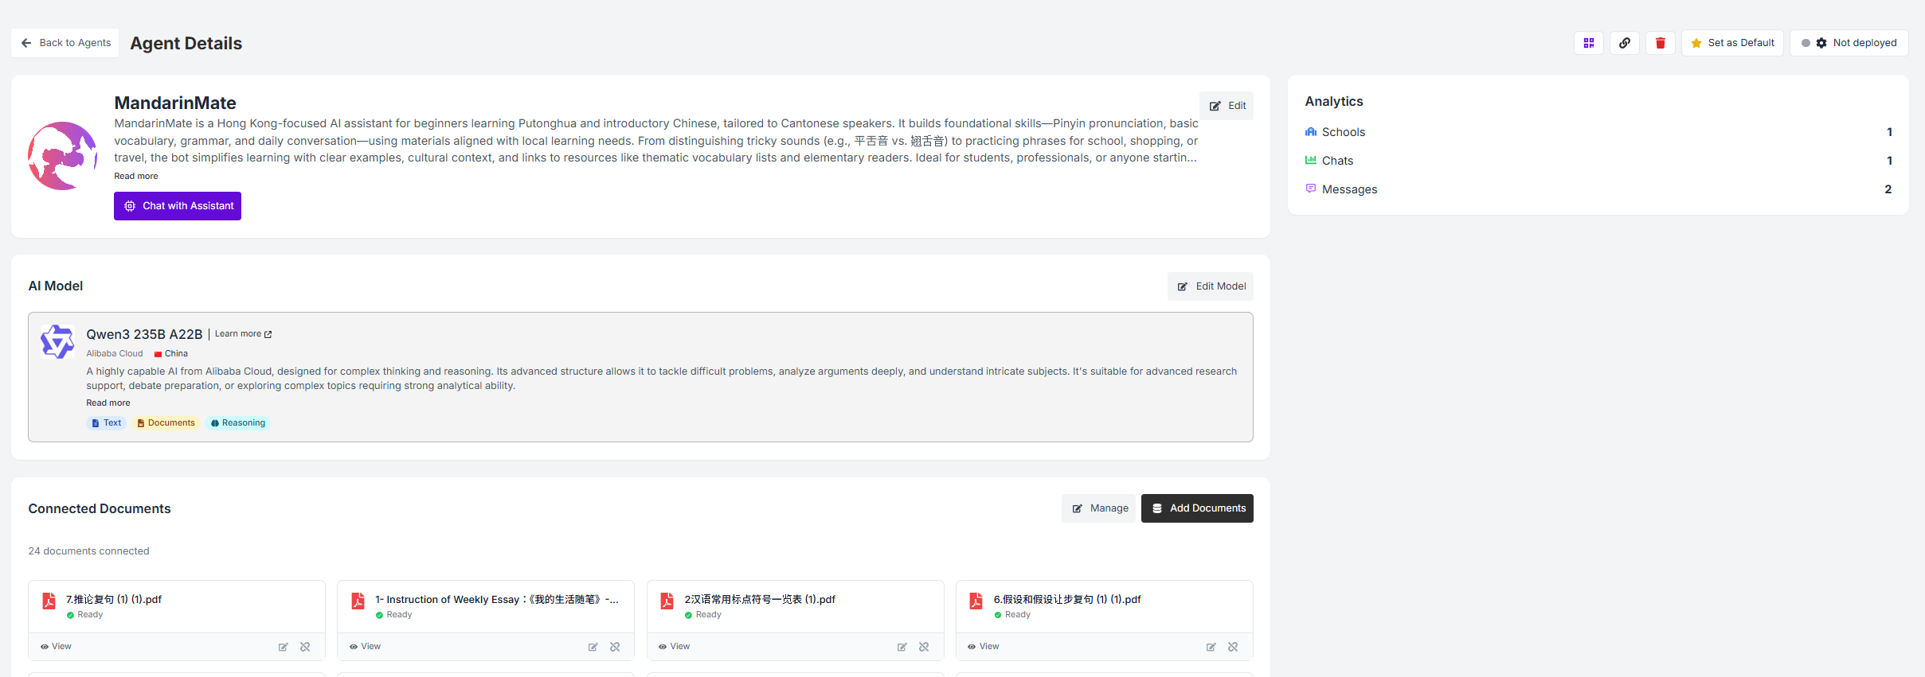Open the Manage documents options
Screen dimensions: 1925x677
point(1099,508)
